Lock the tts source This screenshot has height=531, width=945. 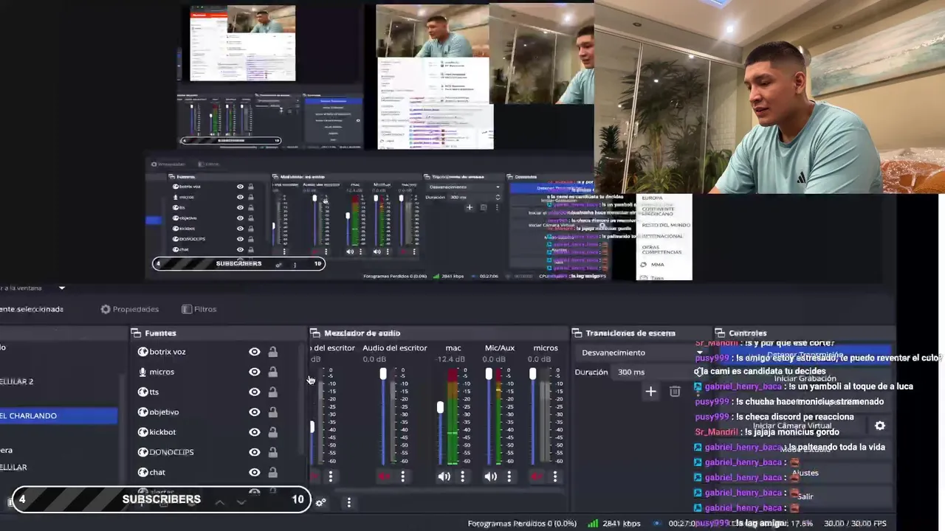272,392
